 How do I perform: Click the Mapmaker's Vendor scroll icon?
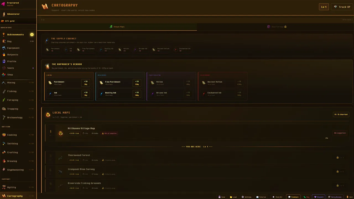(47, 66)
